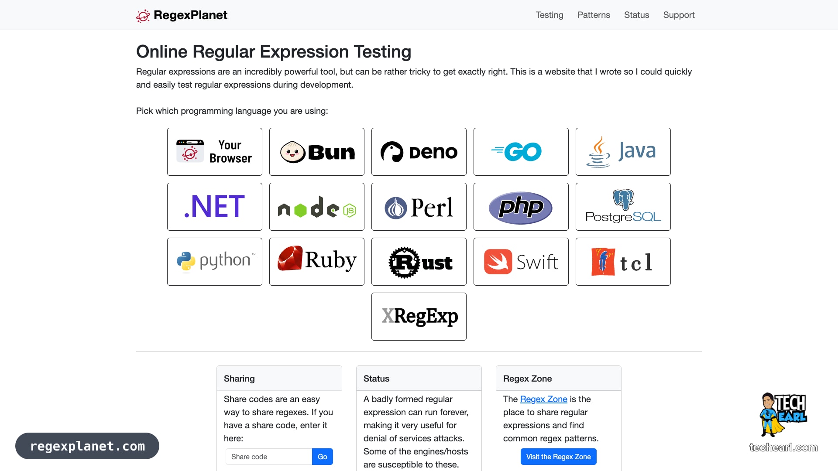The height and width of the screenshot is (471, 838).
Task: Open the Swift regex tester tile
Action: 521,262
